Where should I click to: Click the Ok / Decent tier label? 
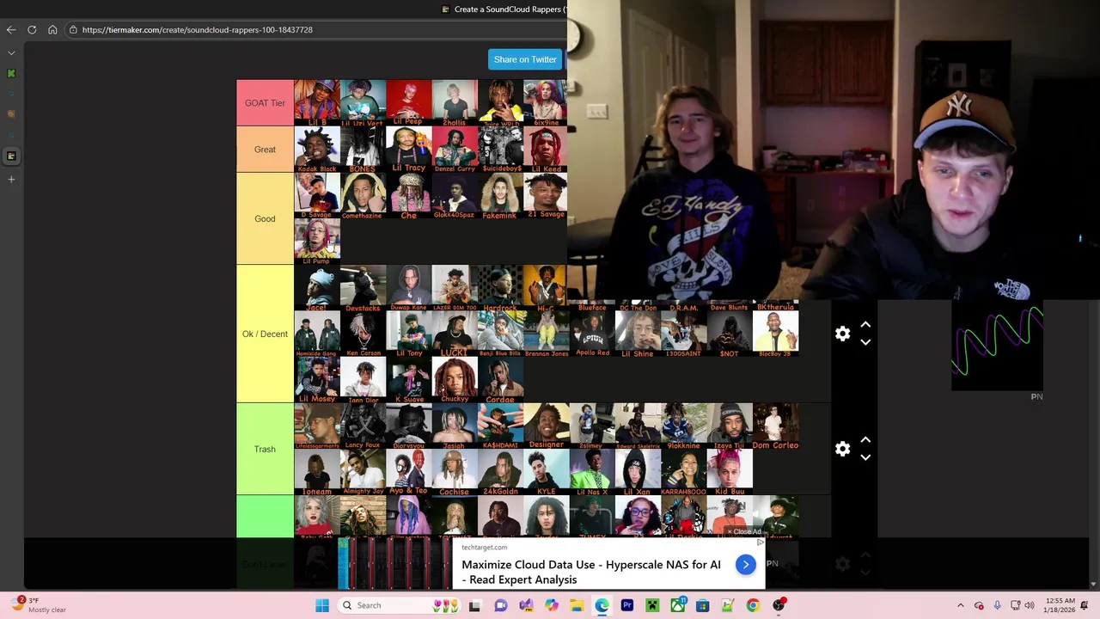click(x=265, y=334)
